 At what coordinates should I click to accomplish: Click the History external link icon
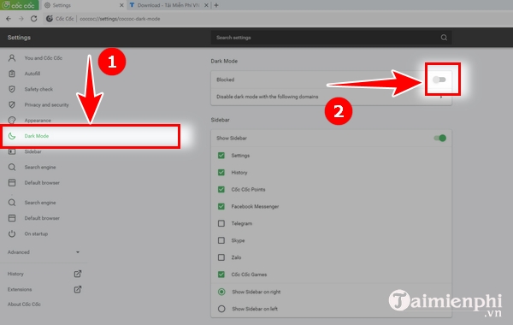(x=78, y=274)
